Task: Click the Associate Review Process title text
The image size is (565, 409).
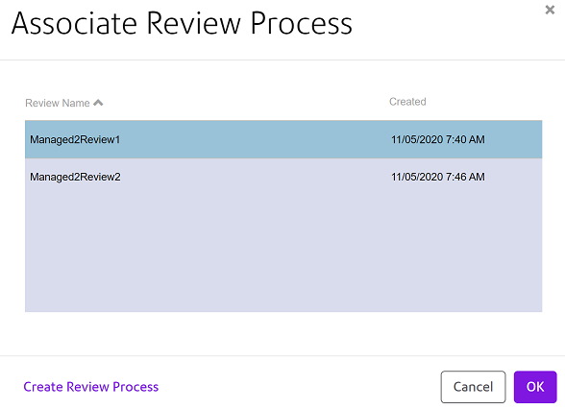Action: tap(182, 23)
